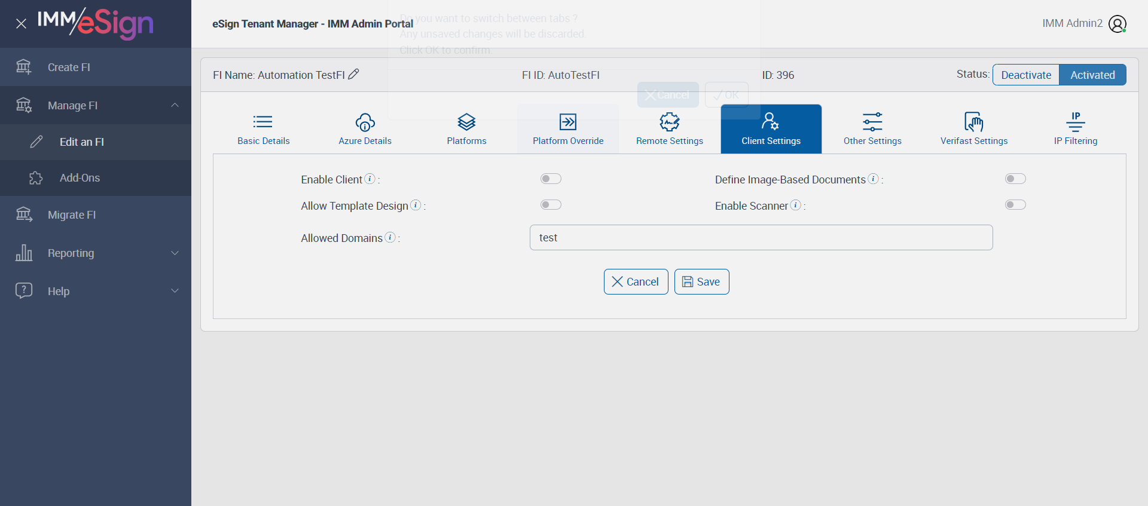Select Edit an FI in the sidebar

point(96,142)
